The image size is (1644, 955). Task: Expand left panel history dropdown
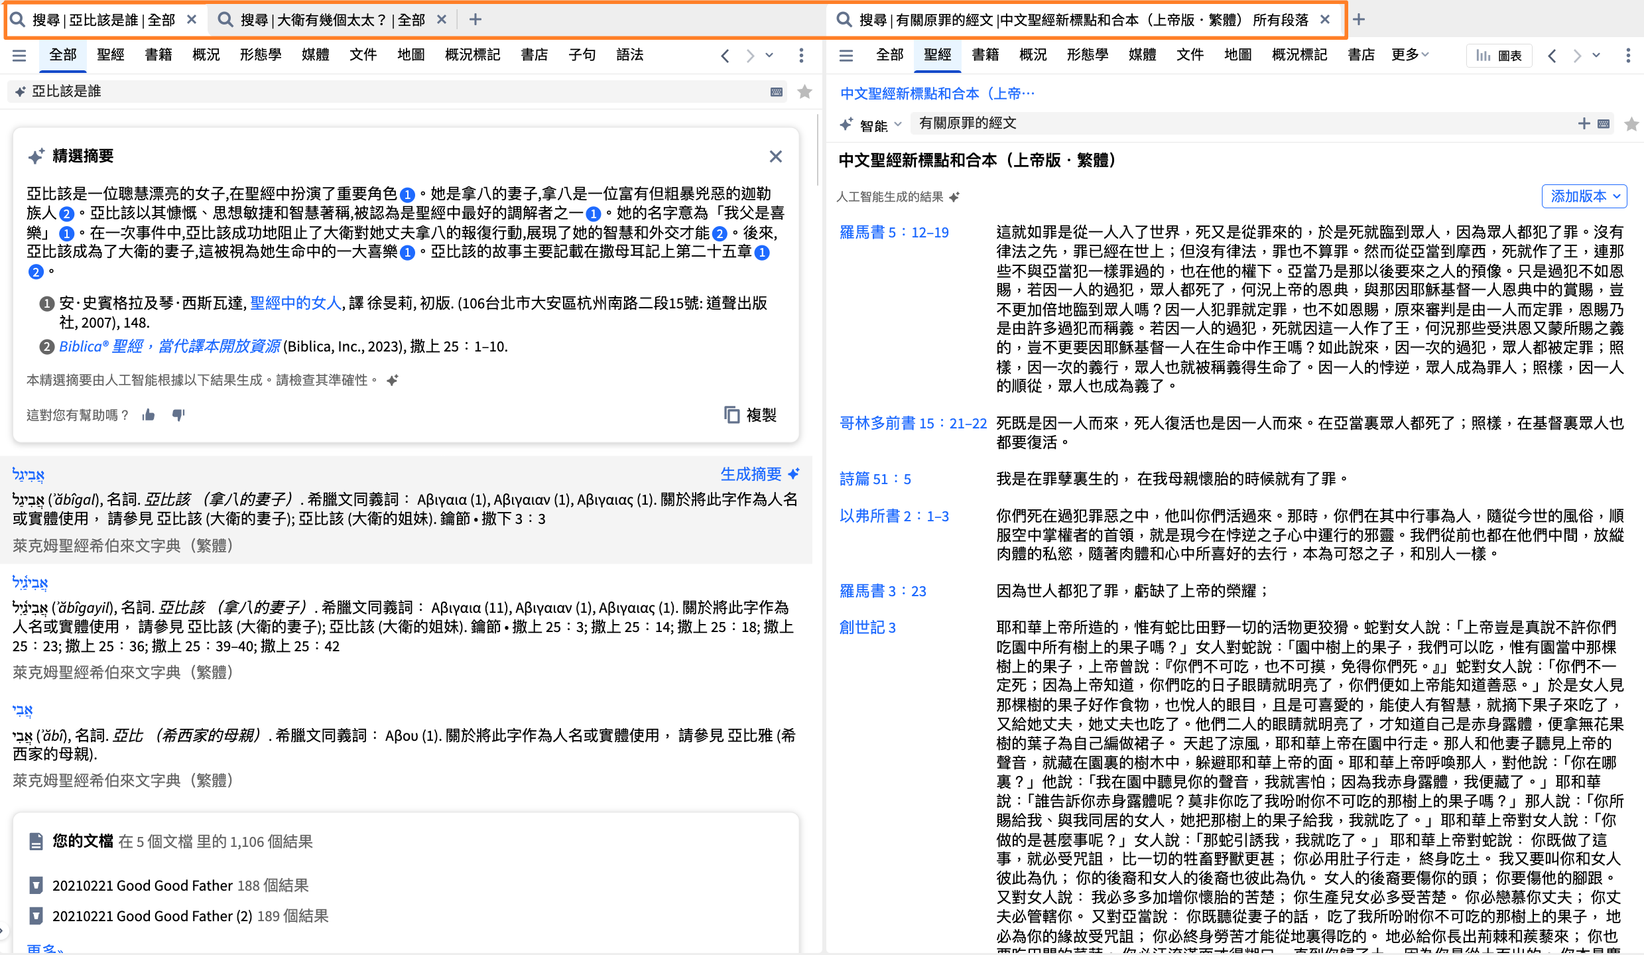[769, 56]
